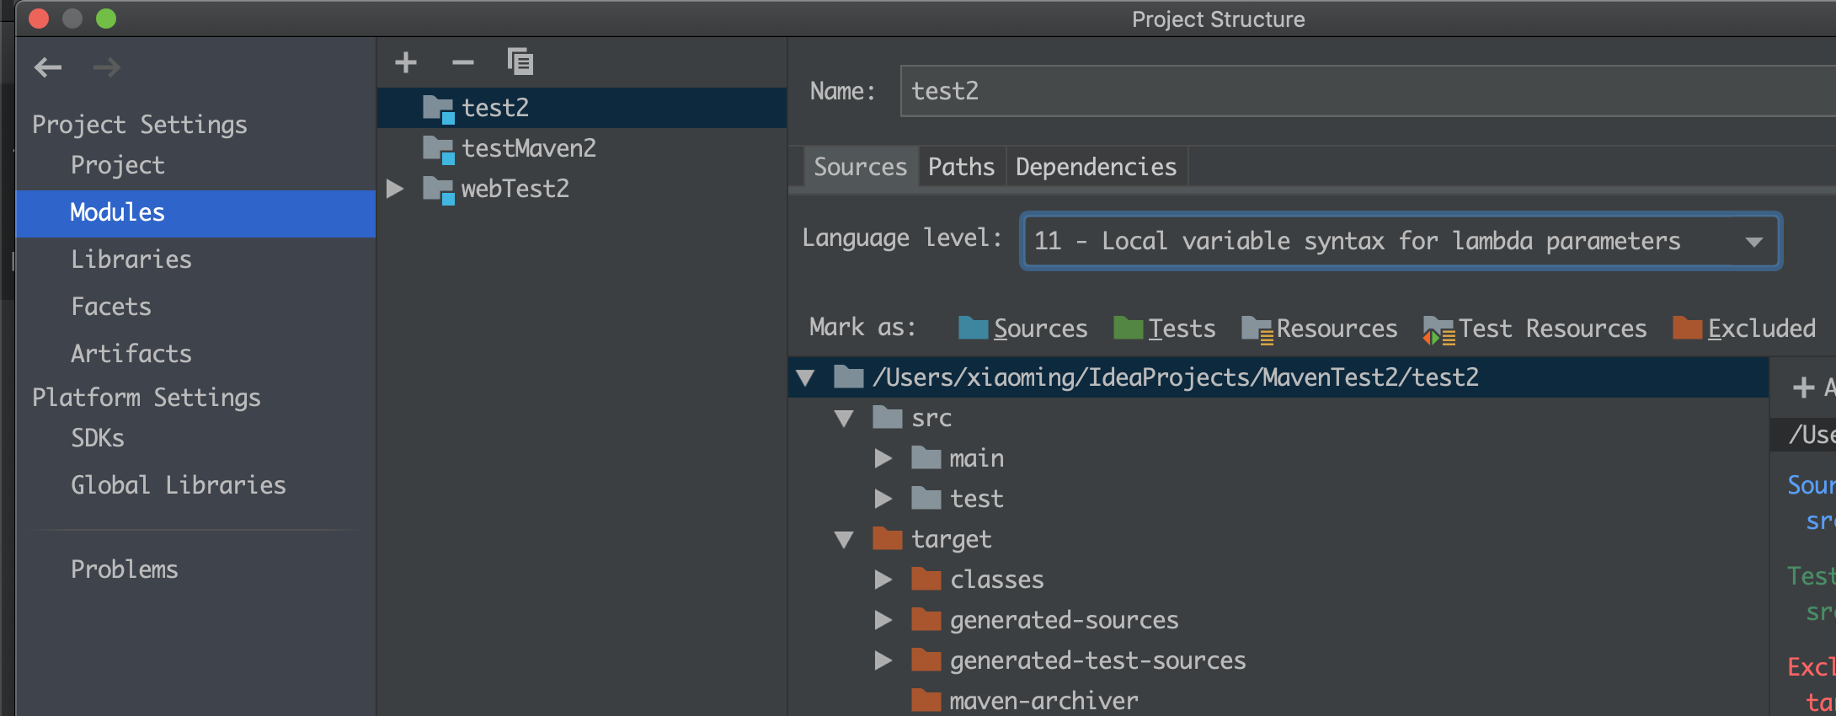Open the Language level dropdown
This screenshot has width=1836, height=716.
(x=1400, y=241)
